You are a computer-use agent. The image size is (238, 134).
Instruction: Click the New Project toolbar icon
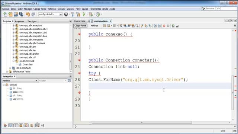point(10,15)
